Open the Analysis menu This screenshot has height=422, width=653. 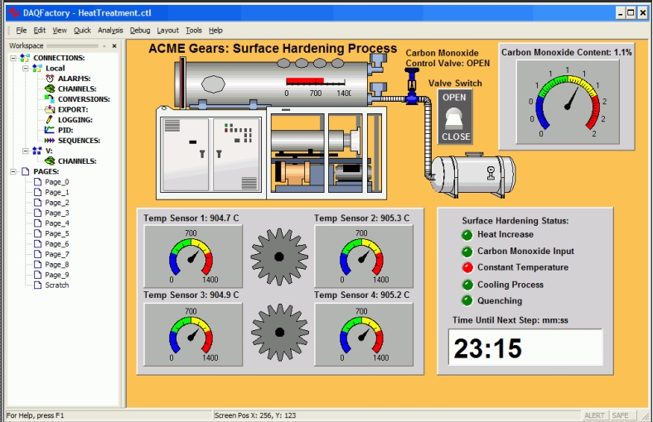coord(110,31)
